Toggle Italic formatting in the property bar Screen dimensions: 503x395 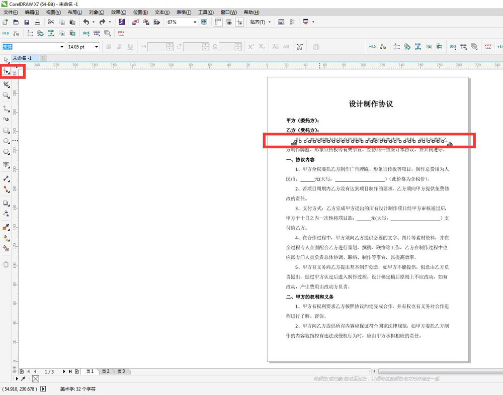[x=121, y=47]
